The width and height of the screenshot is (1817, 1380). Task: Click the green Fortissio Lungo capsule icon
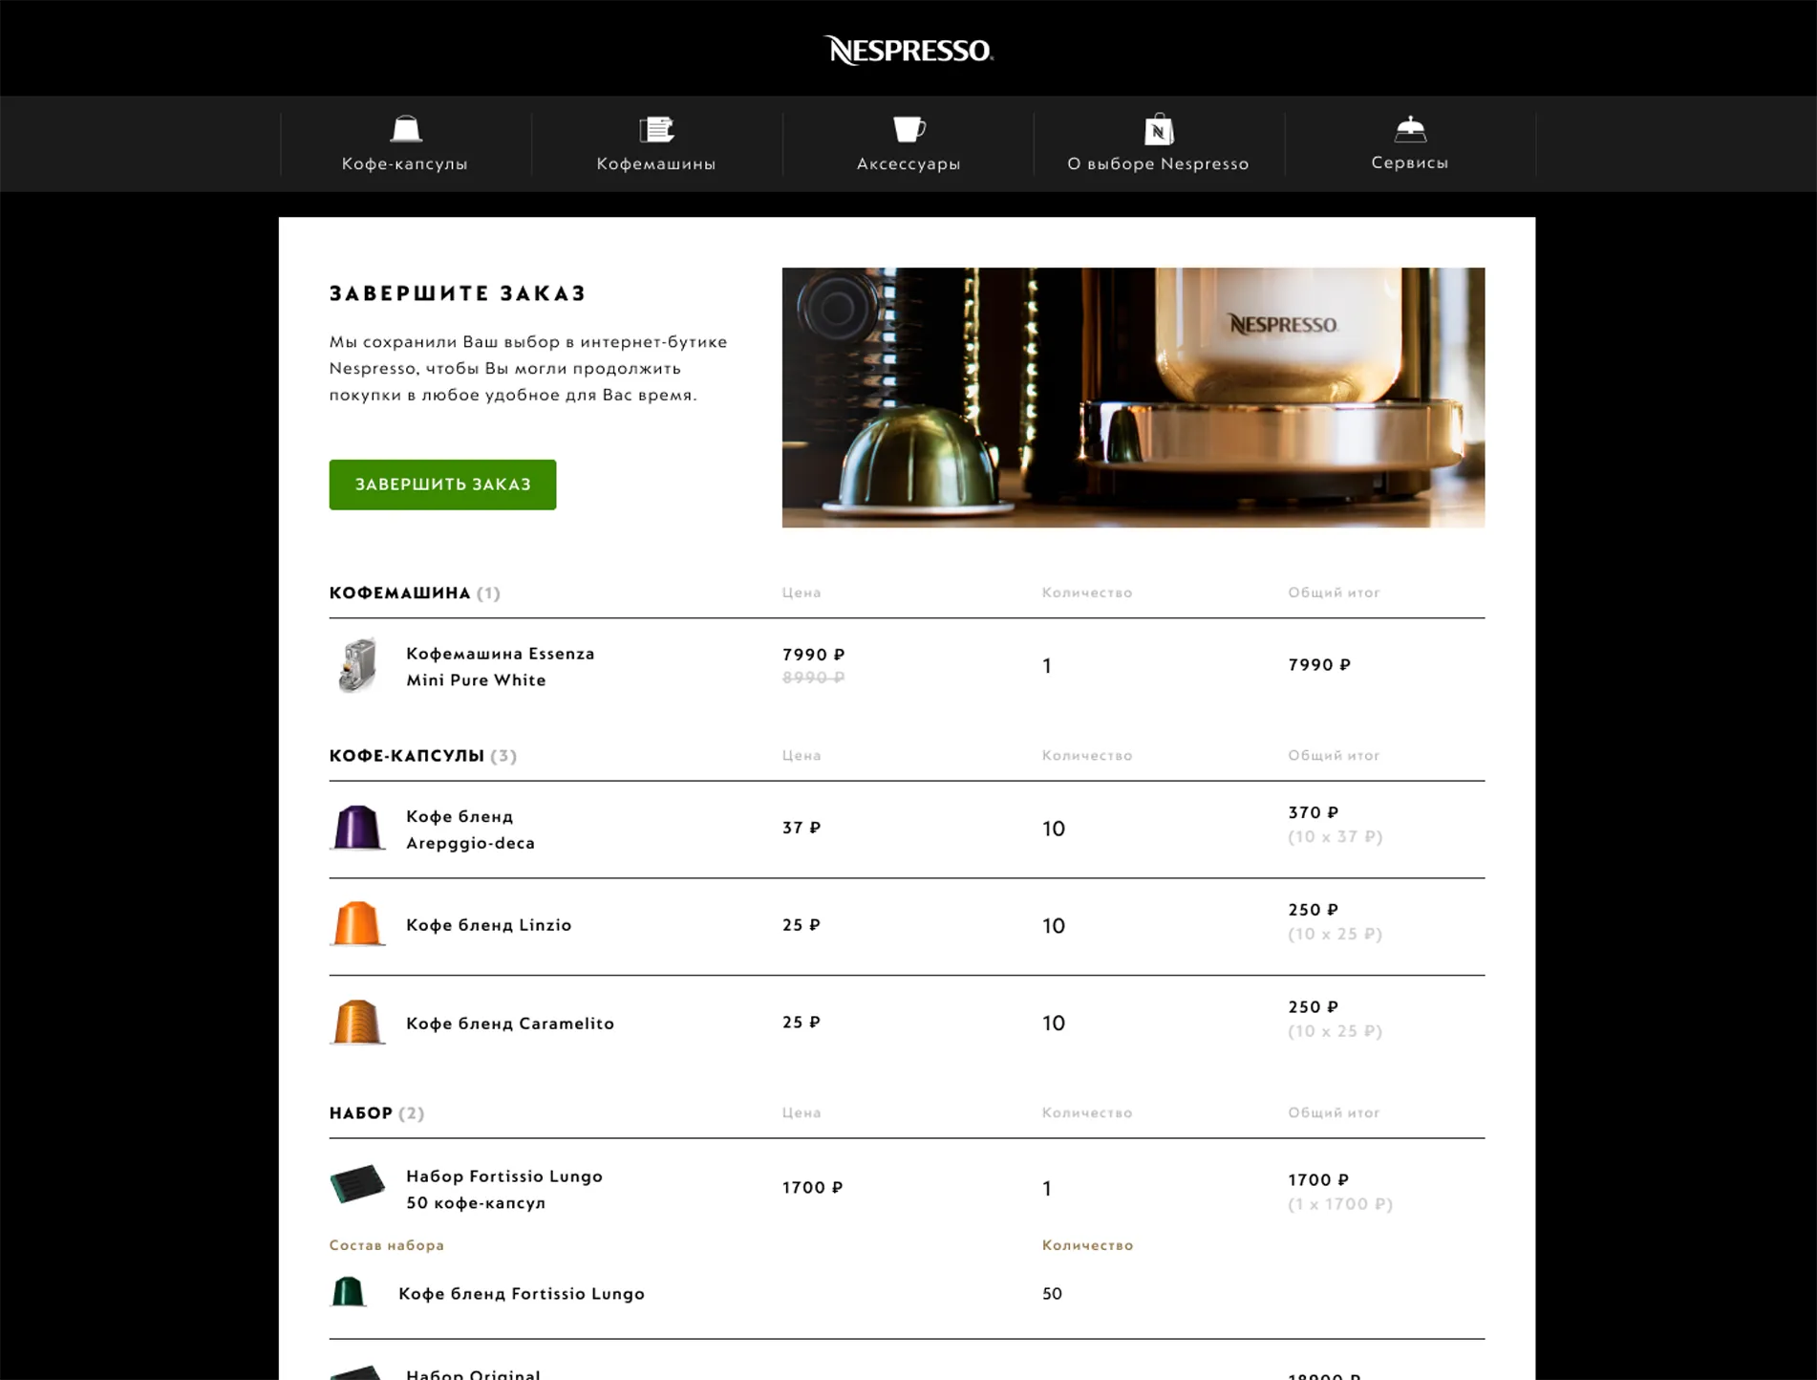coord(348,1292)
